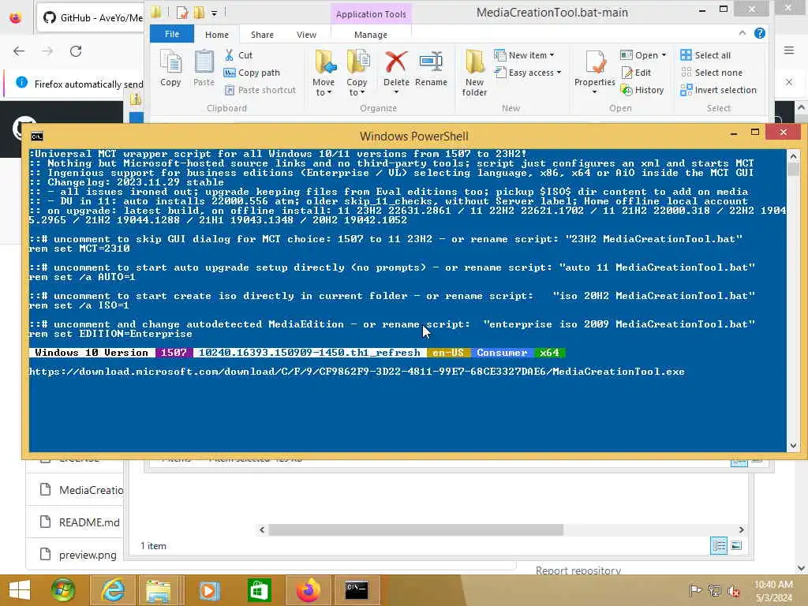Image resolution: width=808 pixels, height=606 pixels.
Task: Switch to the View ribbon tab
Action: [307, 35]
